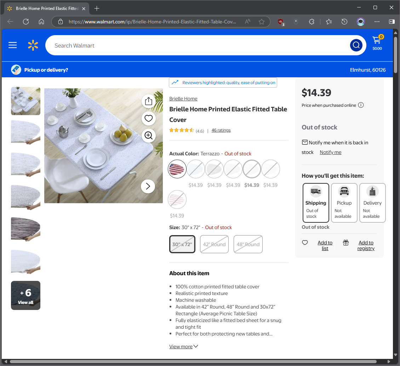Choose the 48" Round size option

click(x=248, y=244)
